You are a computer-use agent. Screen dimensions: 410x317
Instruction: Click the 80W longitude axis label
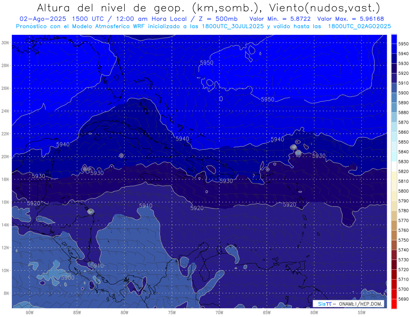(124, 313)
